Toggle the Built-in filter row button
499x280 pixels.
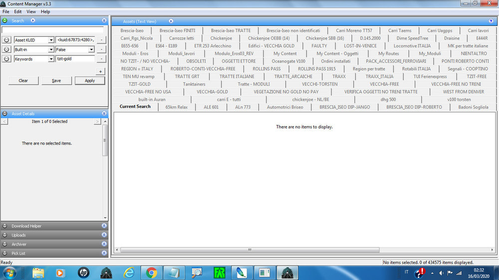[x=6, y=49]
